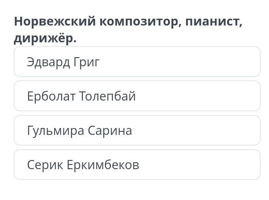Tap the Серик Еркимбеков answer box

point(137,165)
